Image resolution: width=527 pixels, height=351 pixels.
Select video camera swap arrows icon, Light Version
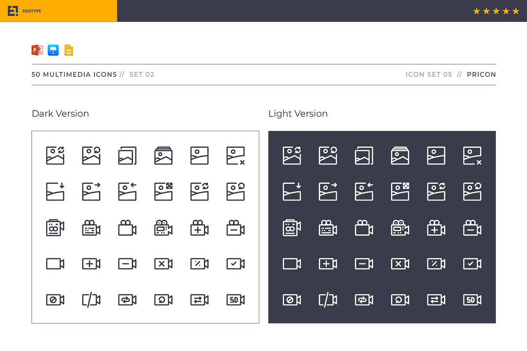[x=436, y=300]
